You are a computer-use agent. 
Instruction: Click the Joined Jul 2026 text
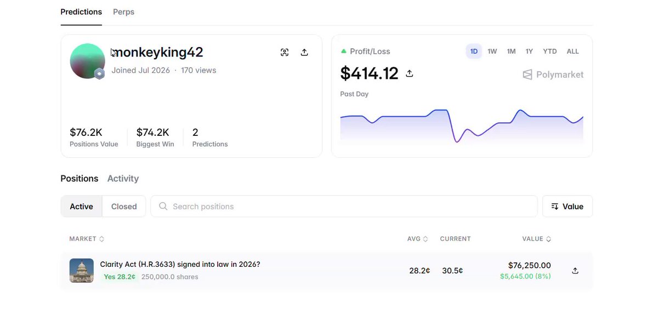(x=141, y=70)
